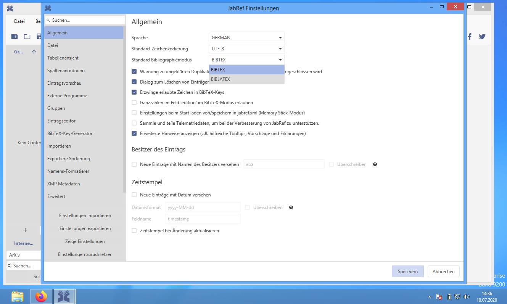Open Externe Programme settings
This screenshot has height=304, width=507.
pyautogui.click(x=84, y=96)
